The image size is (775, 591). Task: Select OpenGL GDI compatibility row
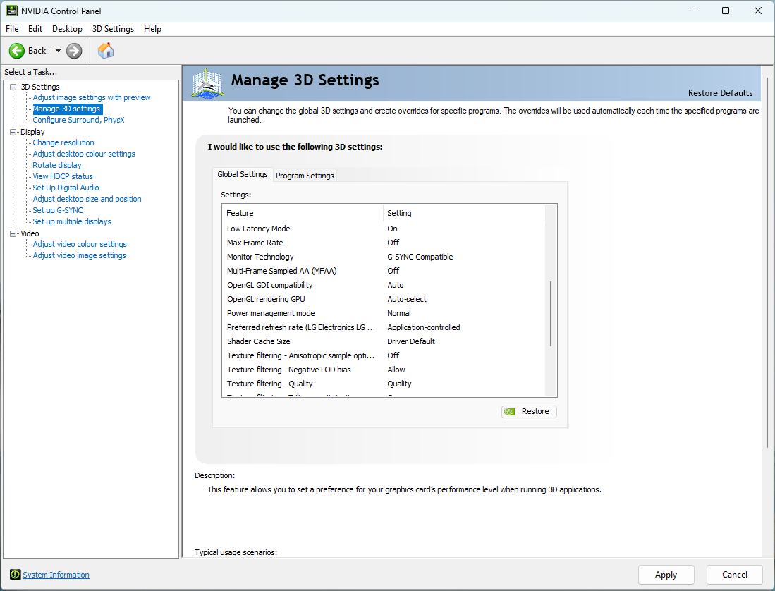[x=384, y=285]
